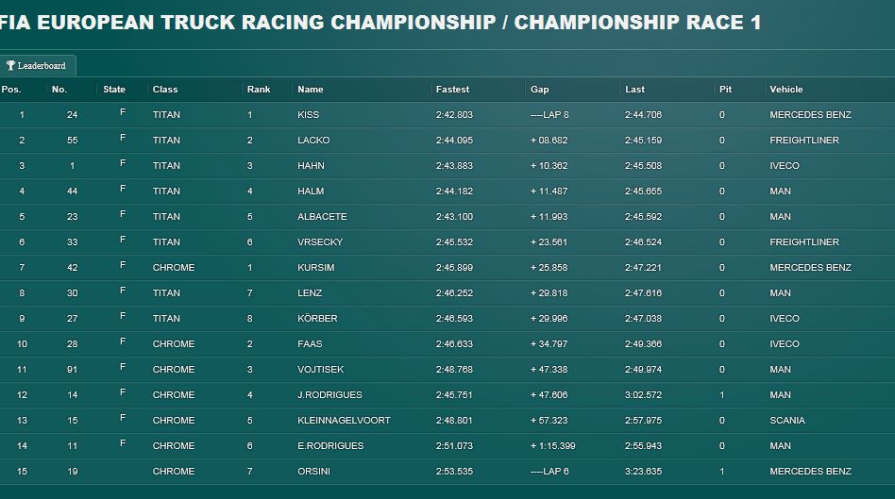The image size is (895, 499).
Task: Click the championship race page title
Action: click(x=380, y=23)
